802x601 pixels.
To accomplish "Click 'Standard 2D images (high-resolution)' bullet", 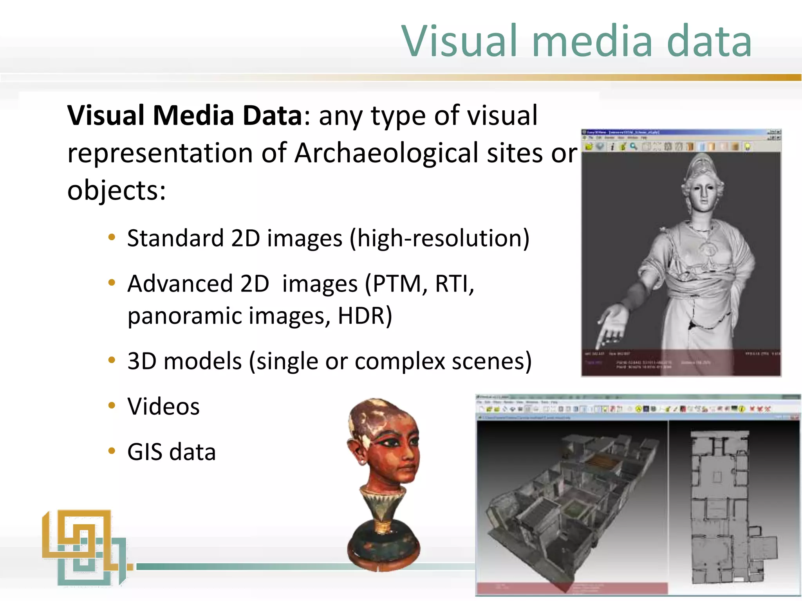I will (x=328, y=239).
